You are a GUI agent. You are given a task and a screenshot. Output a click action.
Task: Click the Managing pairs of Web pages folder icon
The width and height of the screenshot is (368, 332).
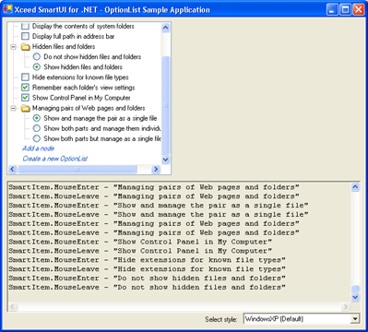pos(25,108)
